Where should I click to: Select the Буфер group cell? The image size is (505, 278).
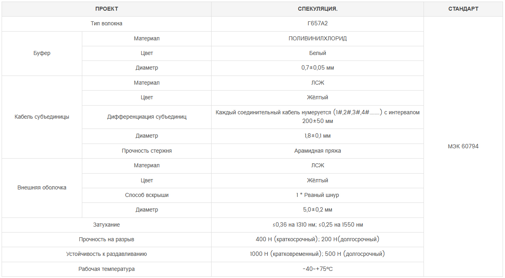pyautogui.click(x=42, y=53)
